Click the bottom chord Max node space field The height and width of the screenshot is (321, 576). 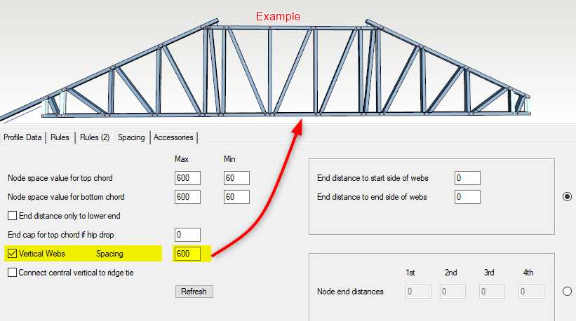[x=187, y=197]
